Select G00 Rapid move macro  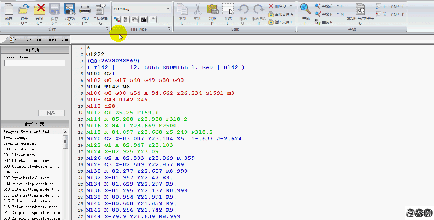tap(19, 149)
